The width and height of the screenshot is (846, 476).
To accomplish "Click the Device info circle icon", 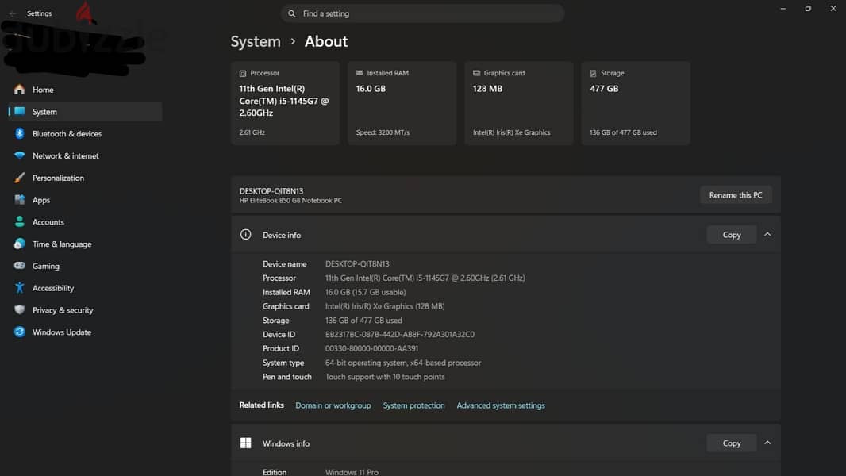I will click(x=245, y=235).
